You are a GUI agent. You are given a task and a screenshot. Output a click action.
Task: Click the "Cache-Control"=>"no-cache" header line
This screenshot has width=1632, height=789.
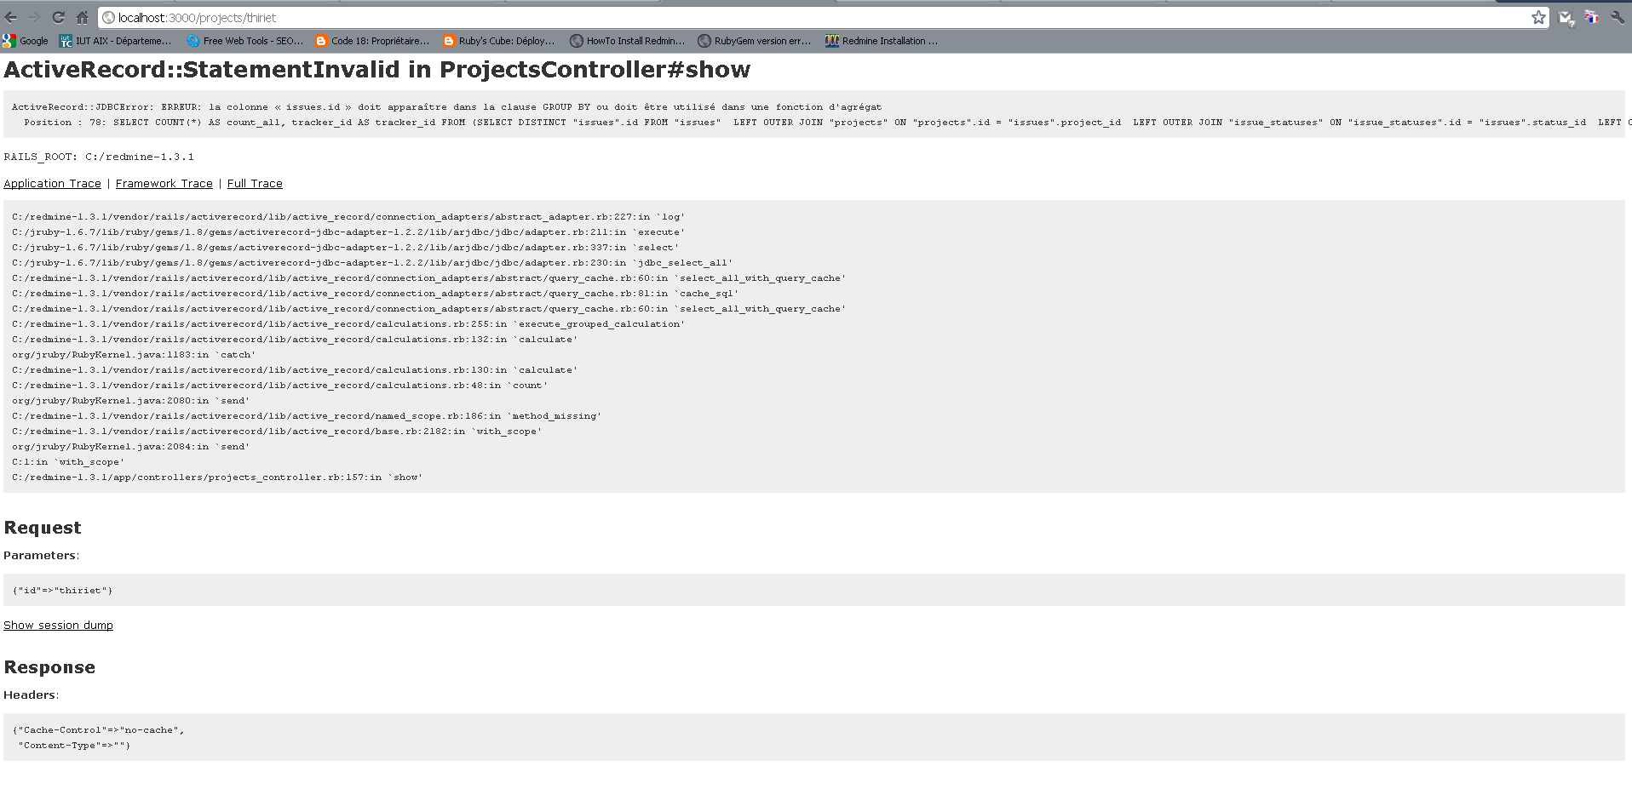98,730
